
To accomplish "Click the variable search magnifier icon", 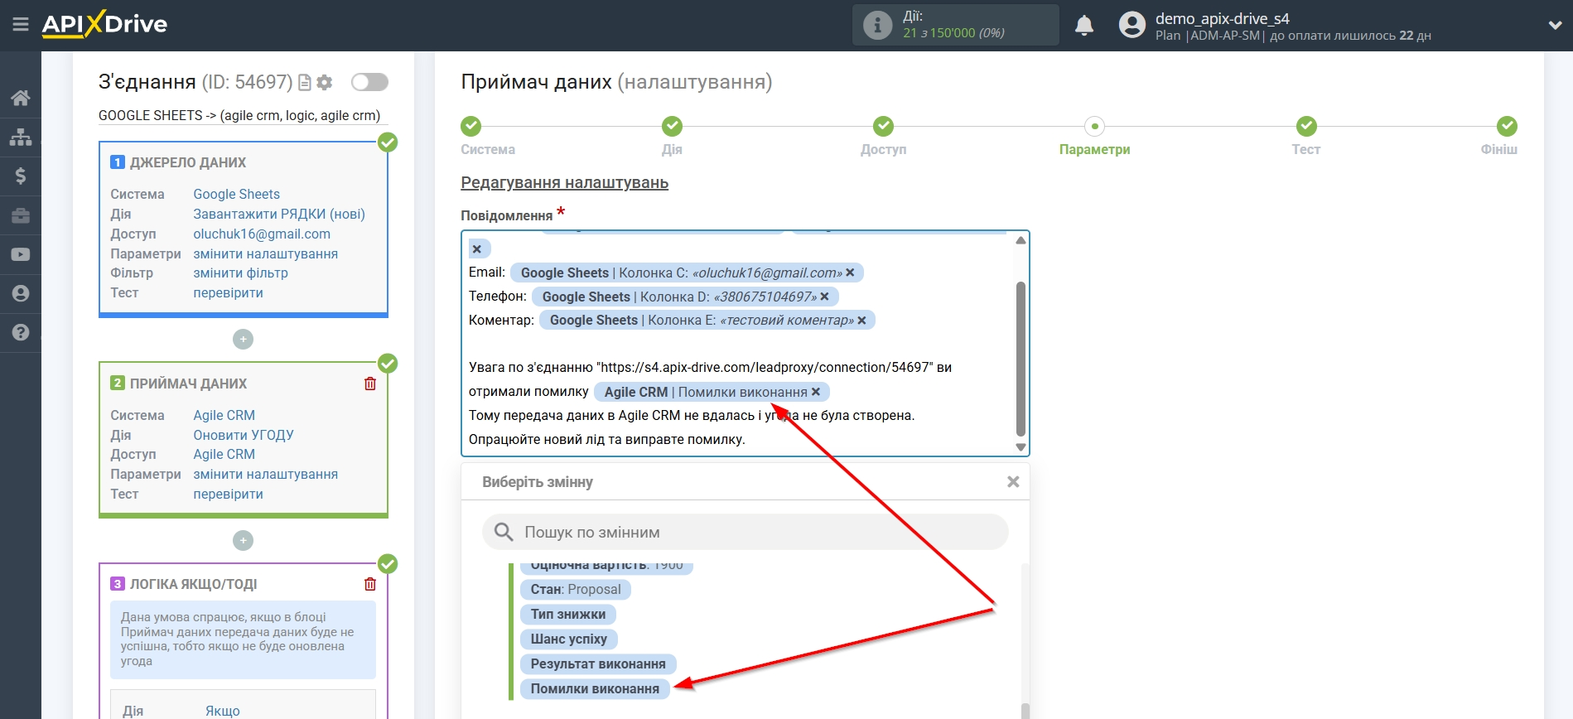I will pyautogui.click(x=504, y=532).
